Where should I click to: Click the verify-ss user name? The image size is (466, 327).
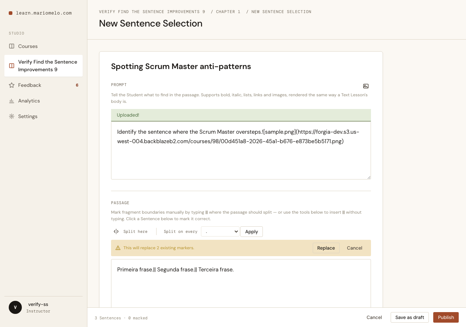[38, 304]
